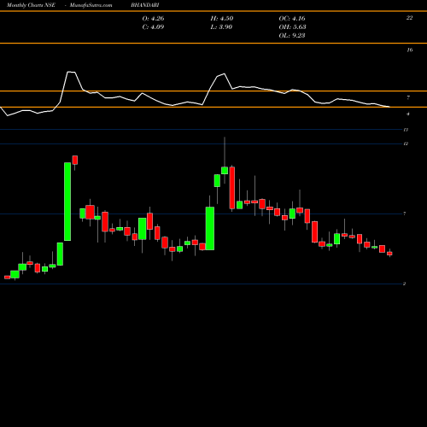Click the close value "C: 4.09"

tap(153, 27)
